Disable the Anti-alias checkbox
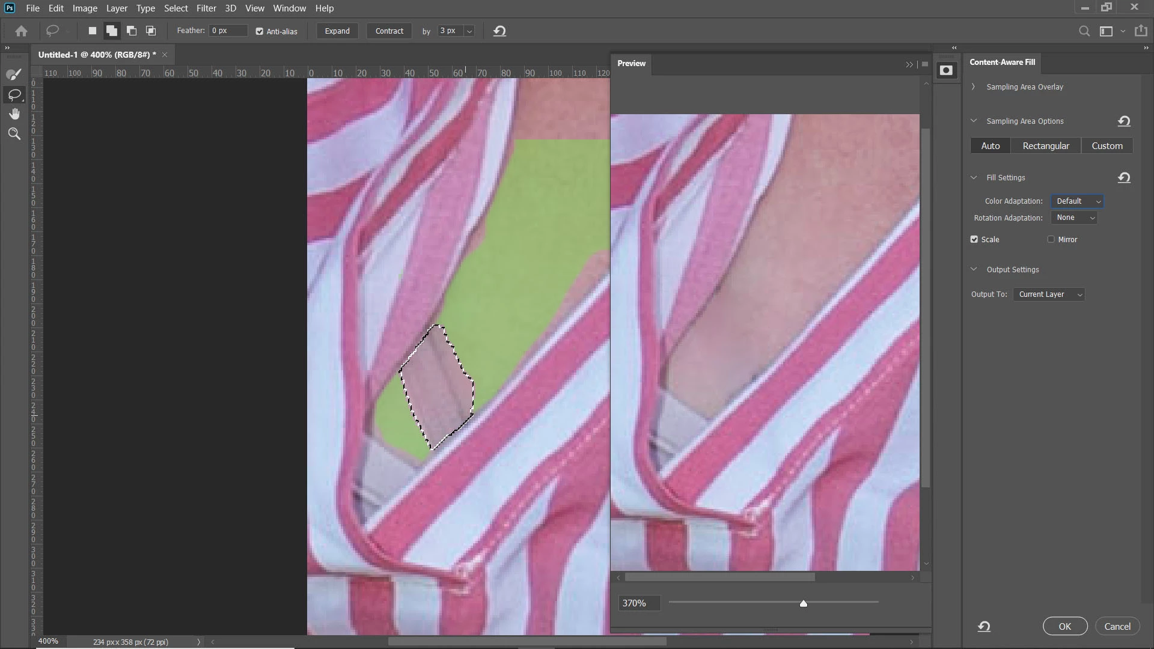1154x649 pixels. tap(260, 31)
